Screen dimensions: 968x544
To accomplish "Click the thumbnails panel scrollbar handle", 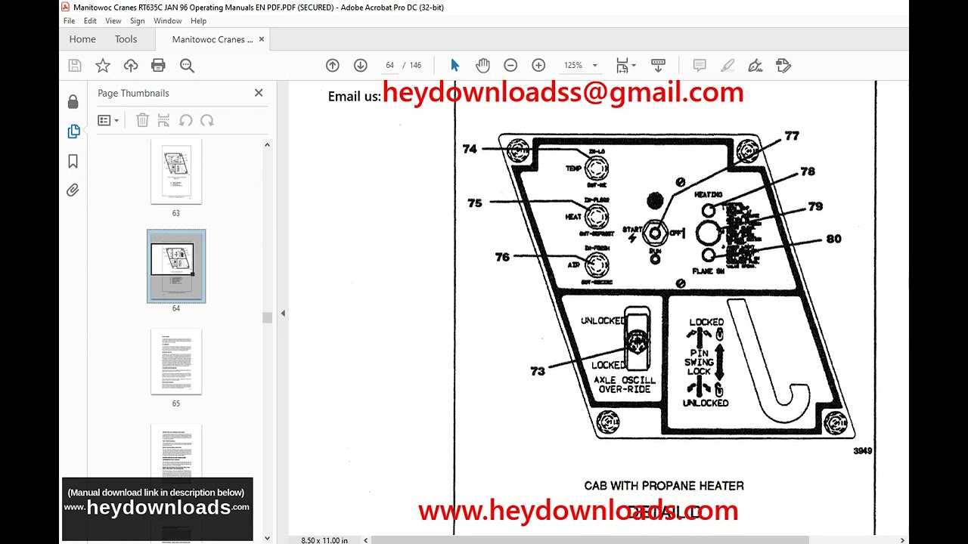I will click(x=267, y=317).
